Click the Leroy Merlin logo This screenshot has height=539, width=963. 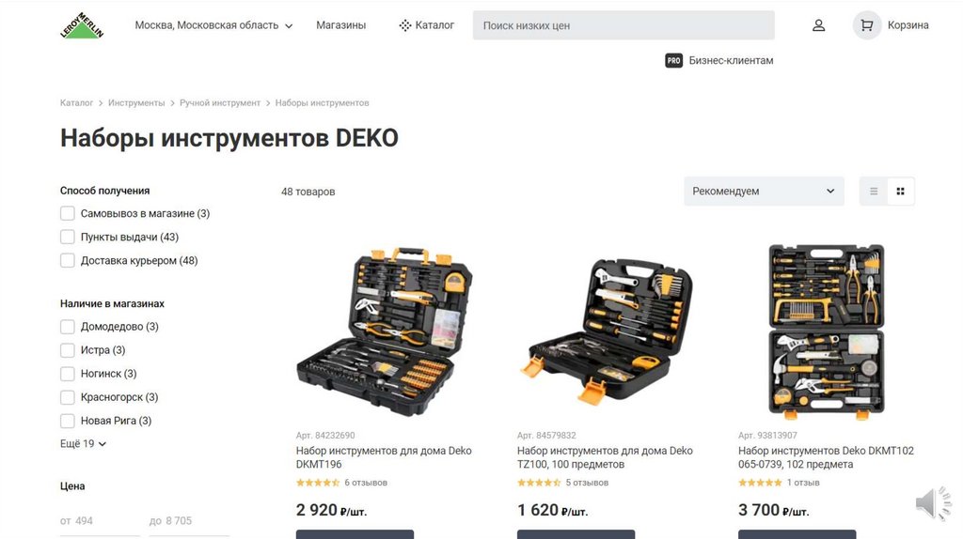82,25
